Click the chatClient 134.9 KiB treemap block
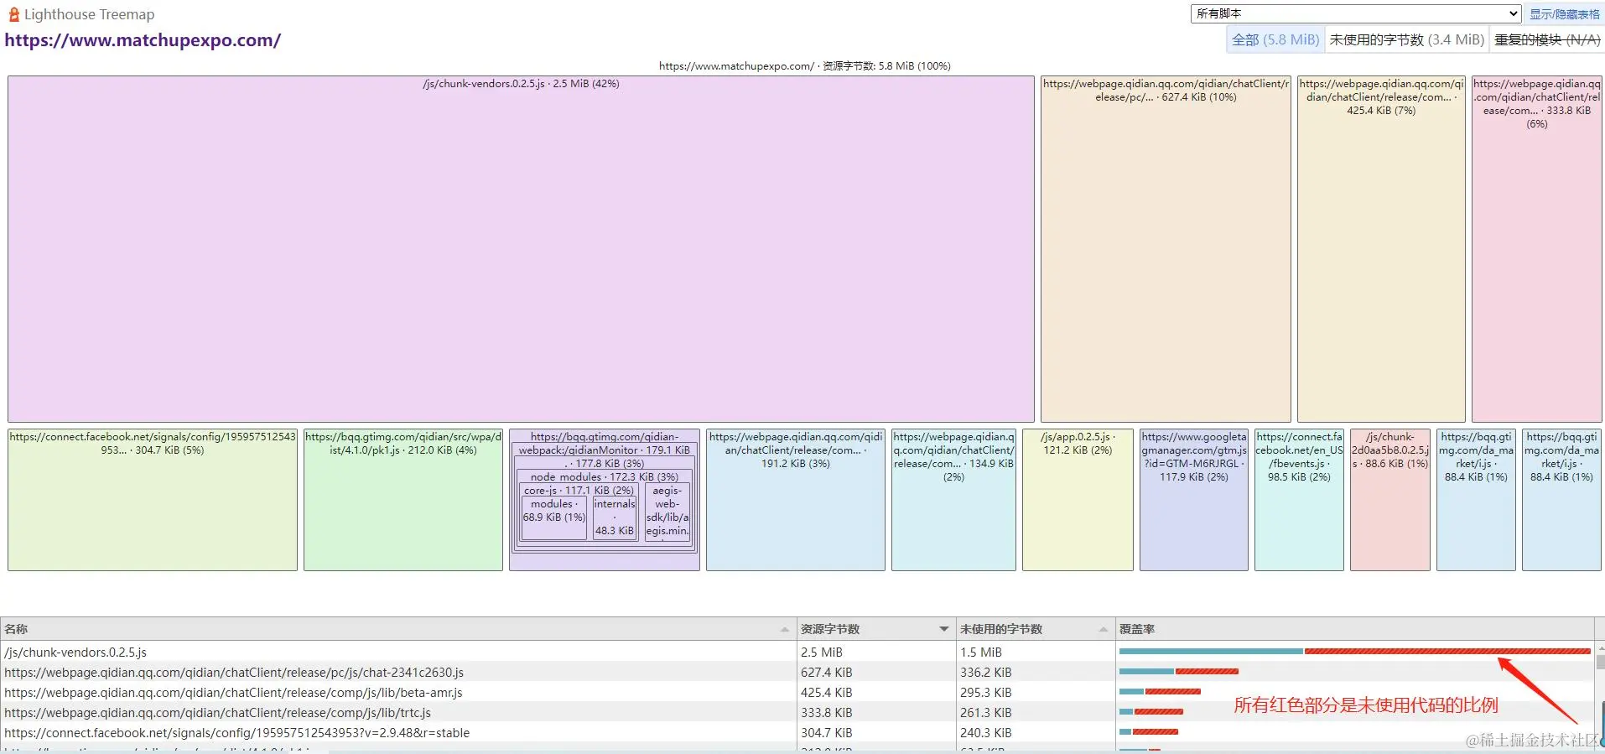 pos(953,500)
